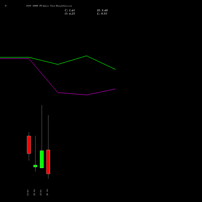Click the 'C: 1.45' close value
The height and width of the screenshot is (202, 202).
pos(70,11)
